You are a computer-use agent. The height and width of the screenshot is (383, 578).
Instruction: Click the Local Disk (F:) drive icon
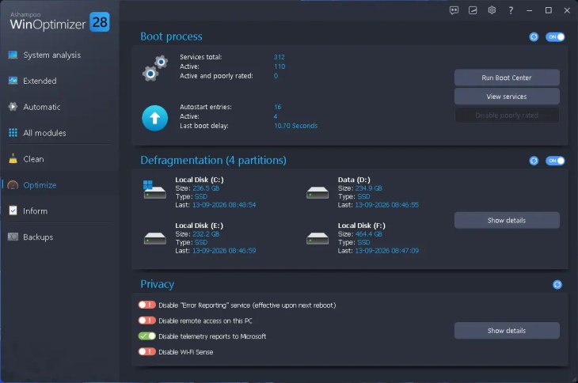coord(318,238)
